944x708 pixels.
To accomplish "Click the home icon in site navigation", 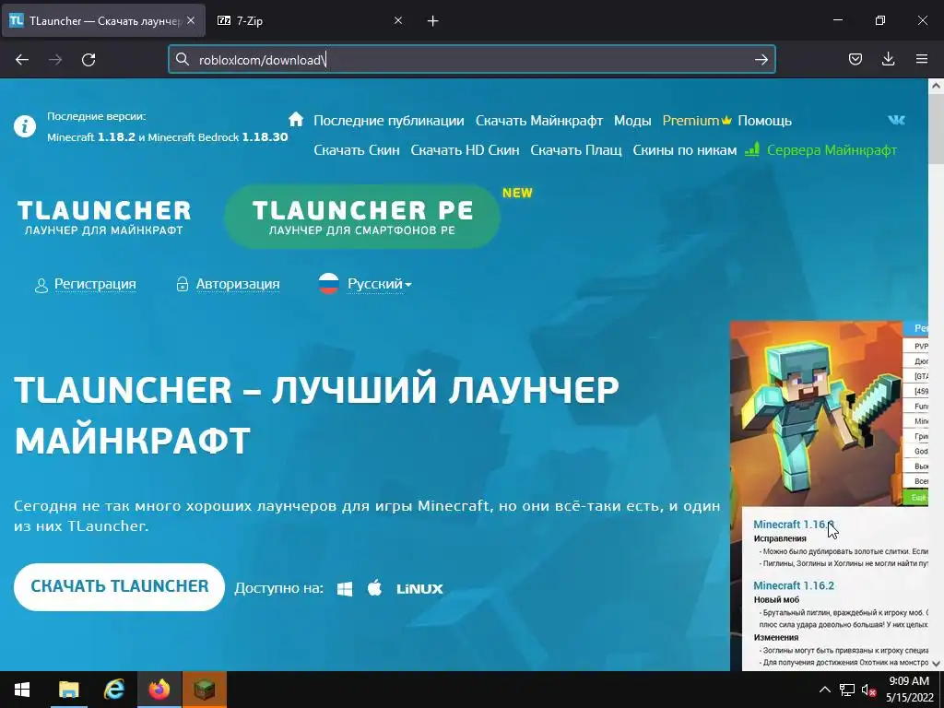I will [x=296, y=119].
